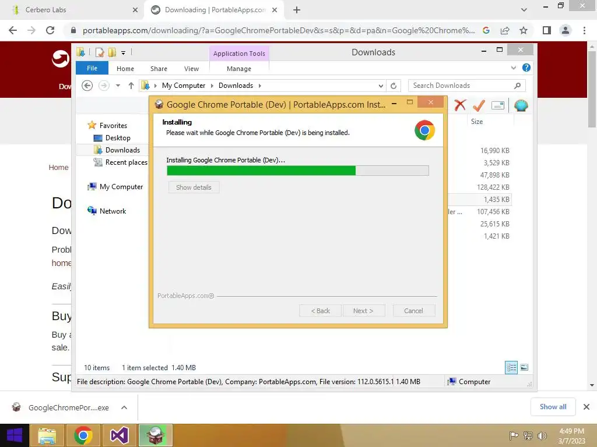Open Visual Studio from taskbar
Viewport: 597px width, 447px height.
pyautogui.click(x=119, y=435)
